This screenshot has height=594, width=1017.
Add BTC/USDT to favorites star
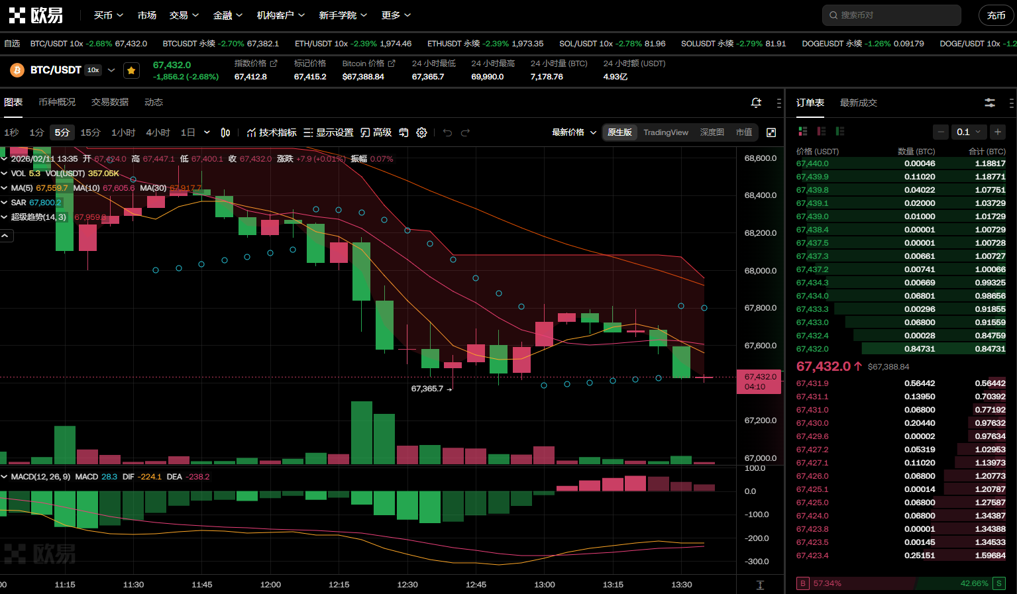click(x=131, y=70)
